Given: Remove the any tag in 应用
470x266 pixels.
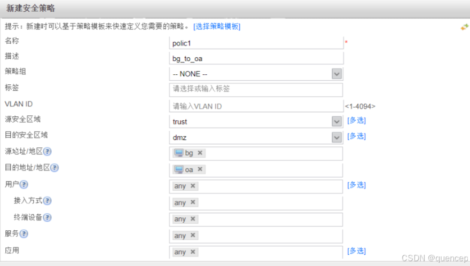Looking at the screenshot, I should [x=193, y=252].
